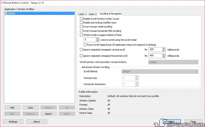Enable Force Scroll Pages/Lines option
Image resolution: width=205 pixels, height=127 pixels.
point(85,45)
